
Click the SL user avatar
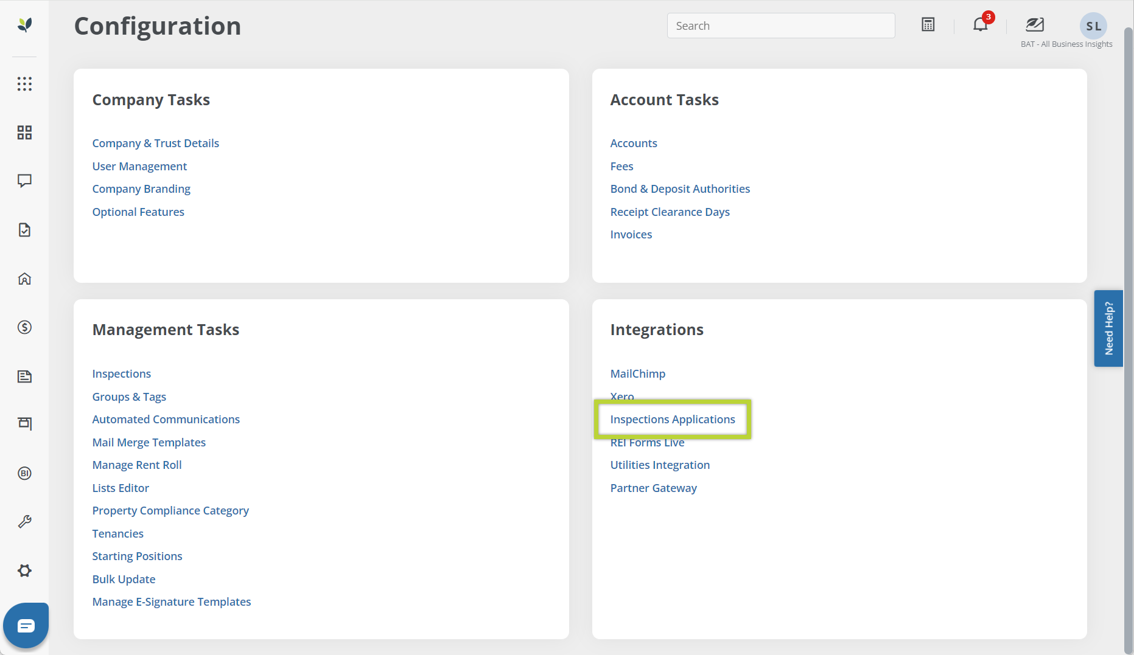point(1093,26)
